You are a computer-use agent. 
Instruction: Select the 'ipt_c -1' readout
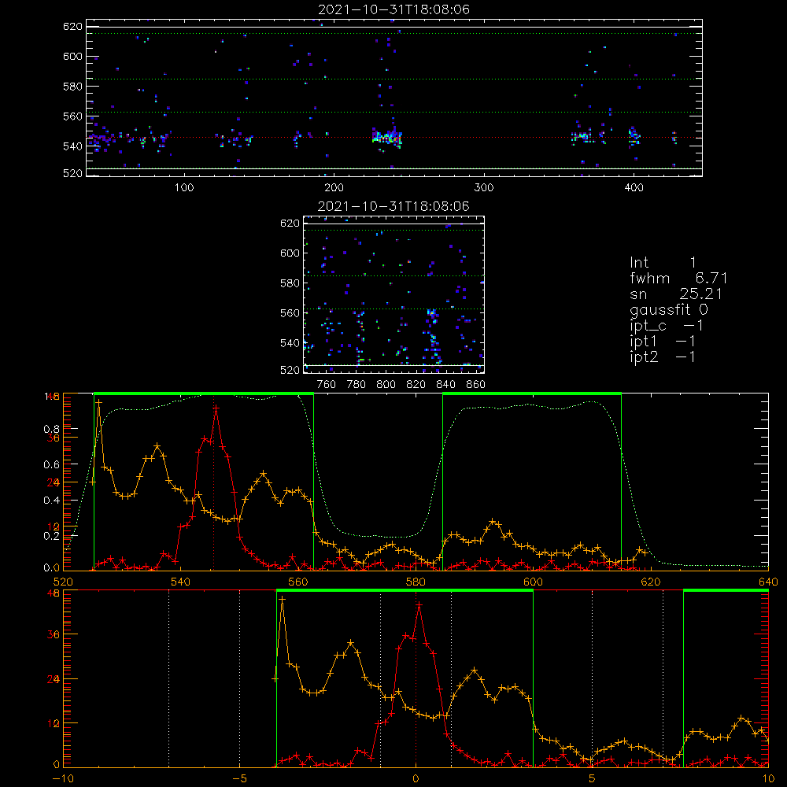(667, 326)
